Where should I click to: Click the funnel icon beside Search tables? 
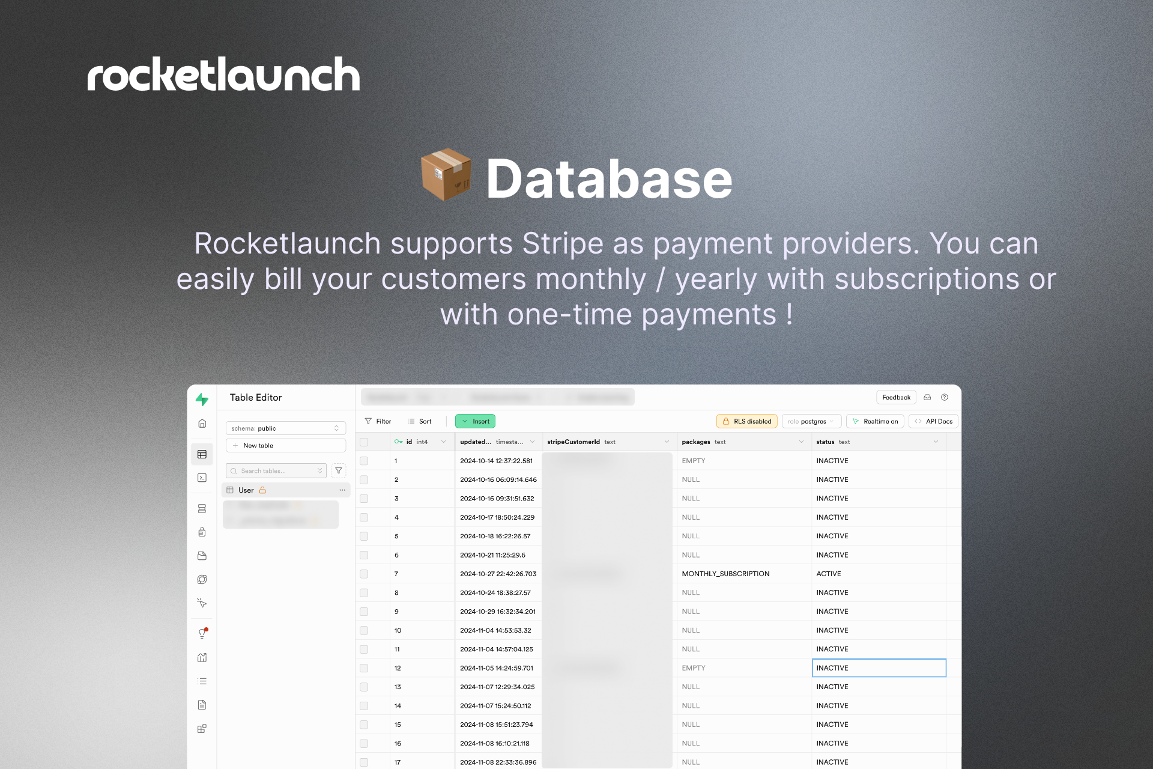coord(339,470)
